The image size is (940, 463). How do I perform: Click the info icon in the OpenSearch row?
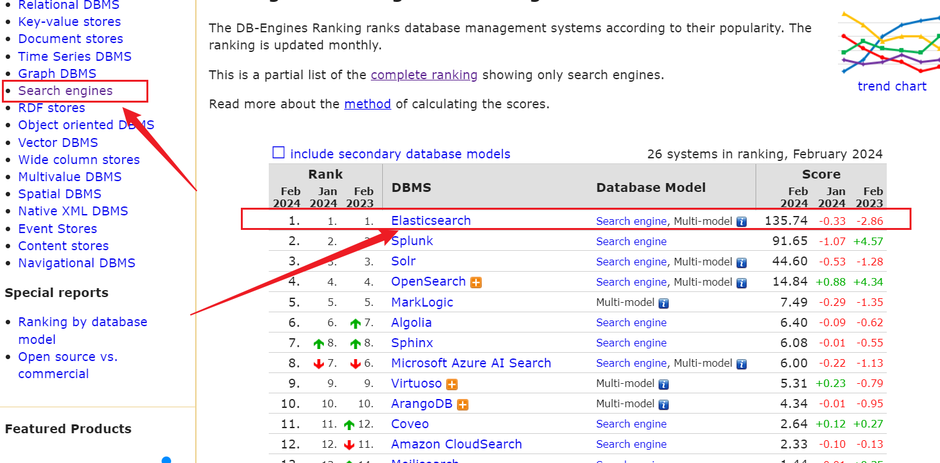pos(741,282)
